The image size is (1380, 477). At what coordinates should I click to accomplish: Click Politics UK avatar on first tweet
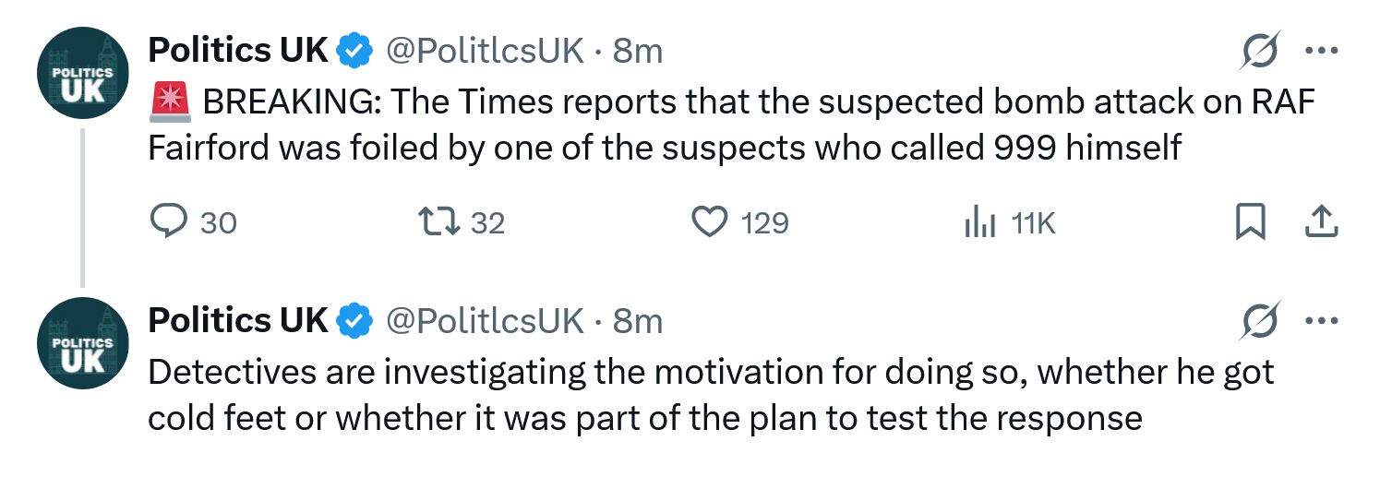[82, 75]
